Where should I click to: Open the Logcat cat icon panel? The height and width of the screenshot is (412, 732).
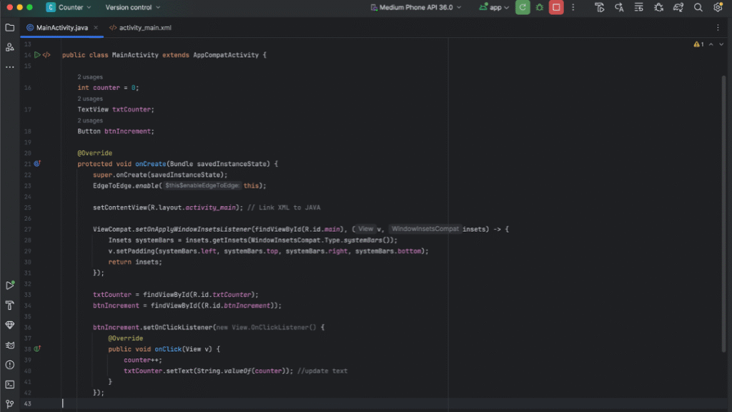[x=9, y=345]
